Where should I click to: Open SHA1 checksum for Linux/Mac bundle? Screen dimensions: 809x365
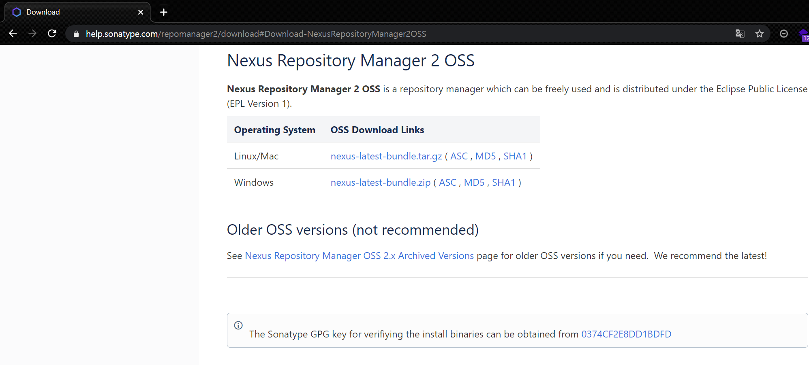point(515,156)
